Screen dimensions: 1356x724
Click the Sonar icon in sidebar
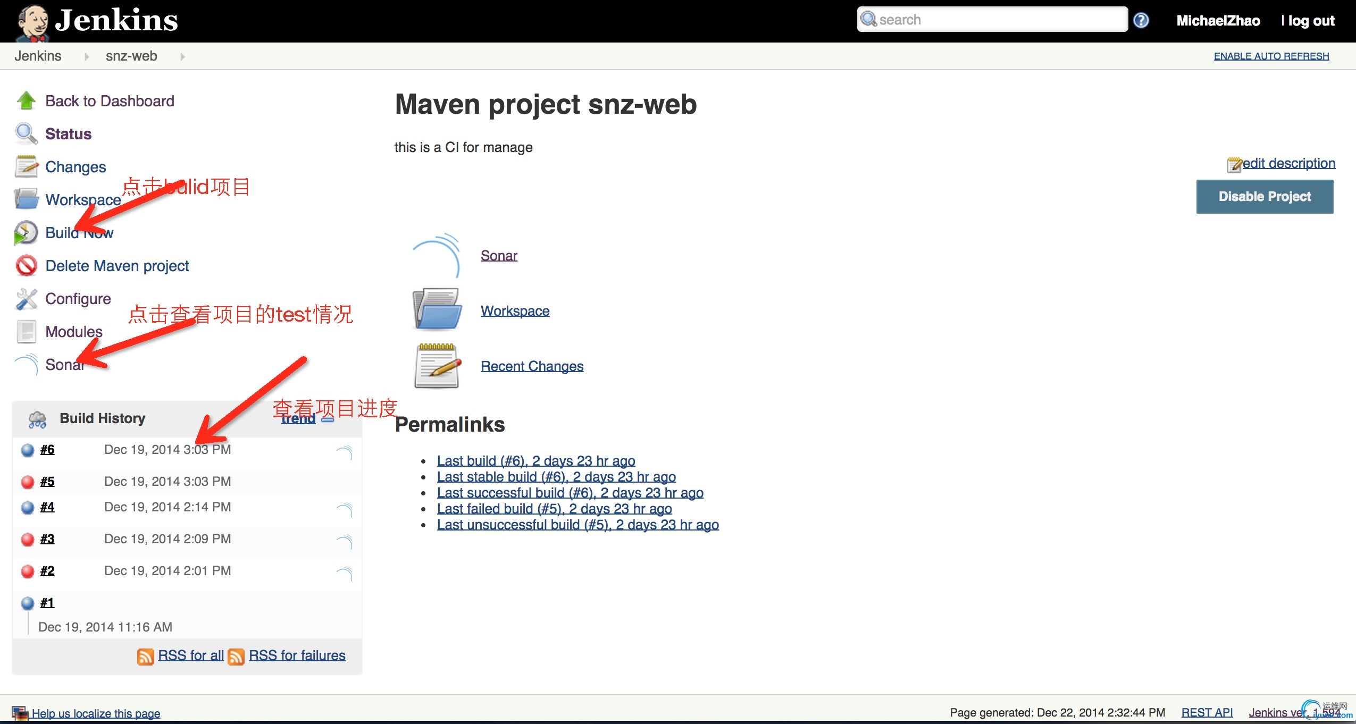(x=27, y=365)
